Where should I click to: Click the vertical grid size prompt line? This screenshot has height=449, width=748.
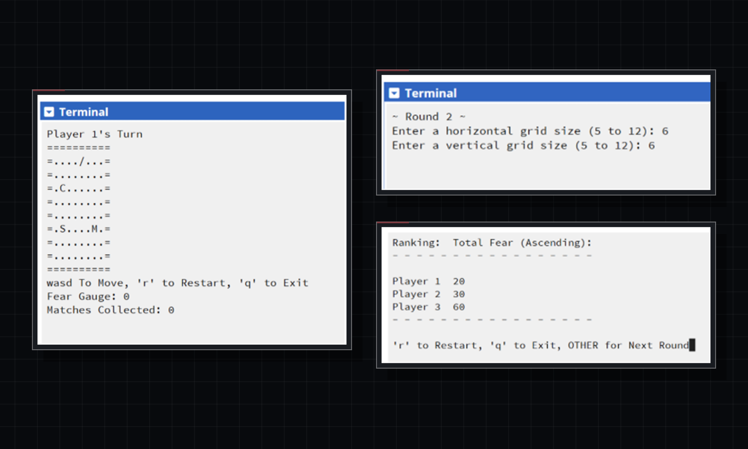(524, 146)
